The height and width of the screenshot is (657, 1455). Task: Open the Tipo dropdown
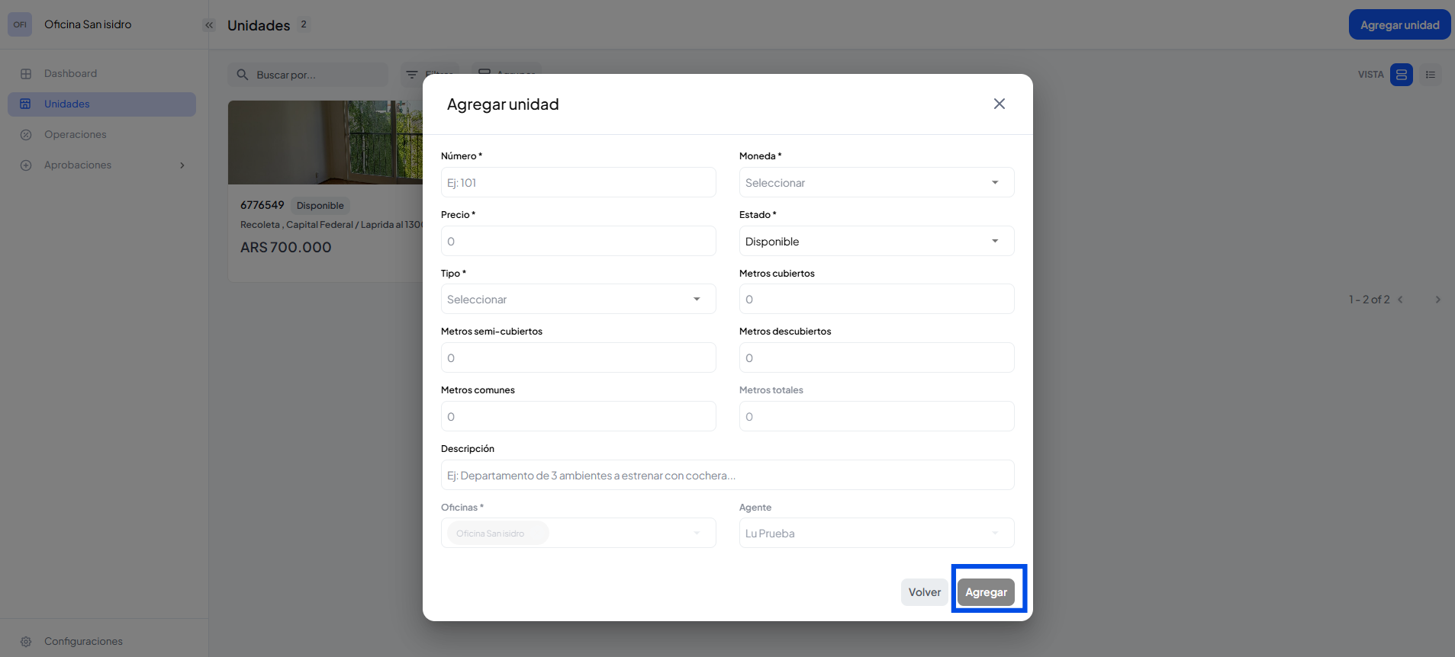pos(578,300)
